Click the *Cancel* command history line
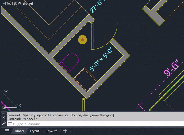This screenshot has width=184, height=135. (22, 119)
